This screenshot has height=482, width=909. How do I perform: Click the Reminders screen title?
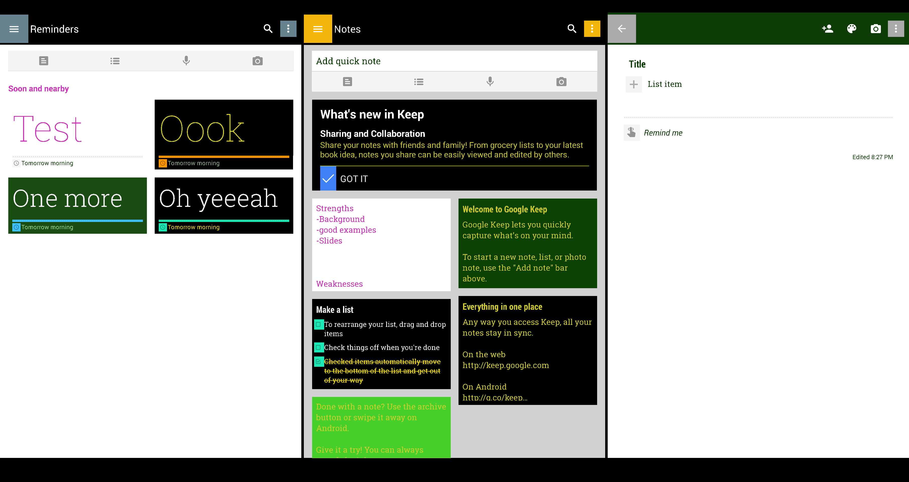pyautogui.click(x=54, y=29)
